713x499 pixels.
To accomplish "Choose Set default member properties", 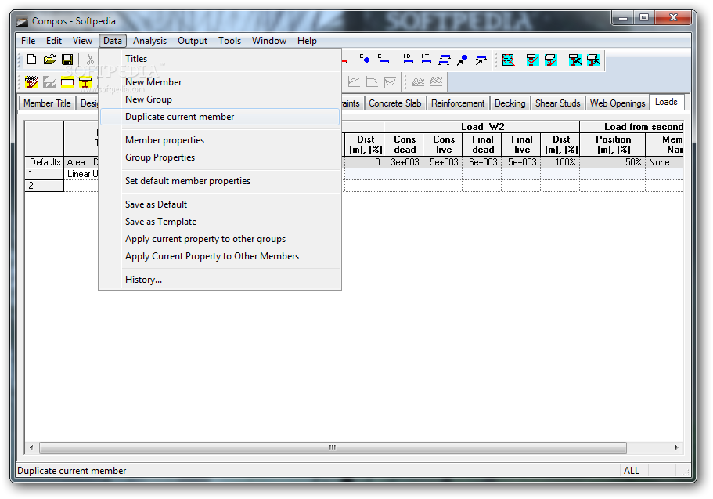I will (x=220, y=181).
